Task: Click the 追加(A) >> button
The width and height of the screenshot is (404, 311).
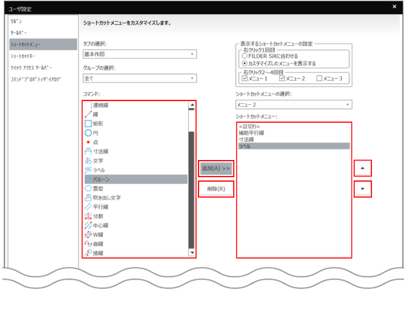Action: click(216, 168)
